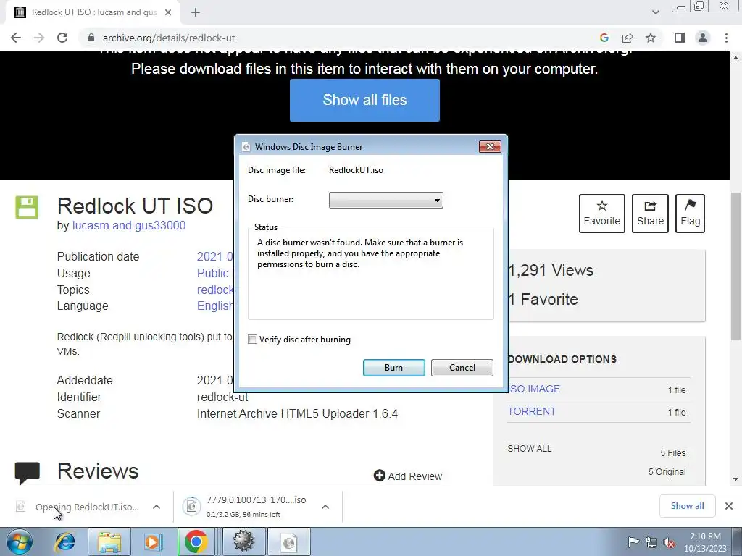
Task: Open the browser side panel icon
Action: [x=680, y=38]
